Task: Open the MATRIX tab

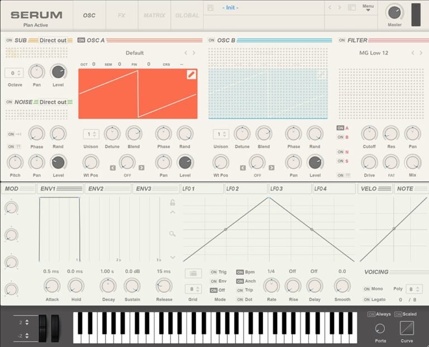Action: pos(154,15)
